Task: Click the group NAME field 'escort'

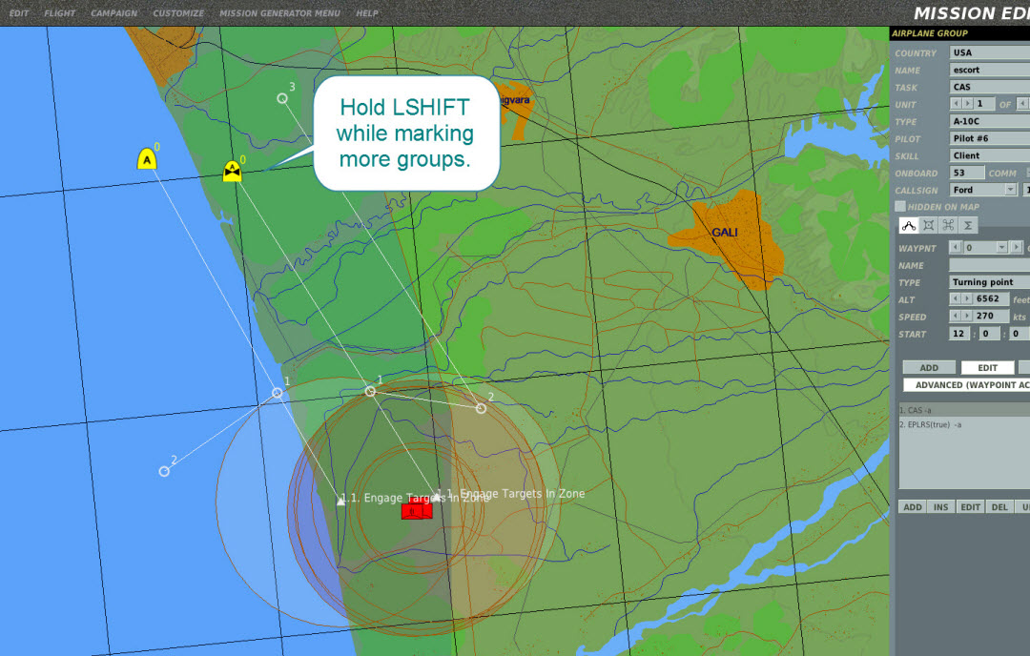Action: coord(989,70)
